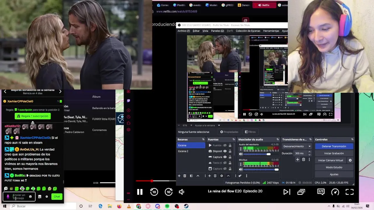Enable Modo Estudio

[x=334, y=167]
